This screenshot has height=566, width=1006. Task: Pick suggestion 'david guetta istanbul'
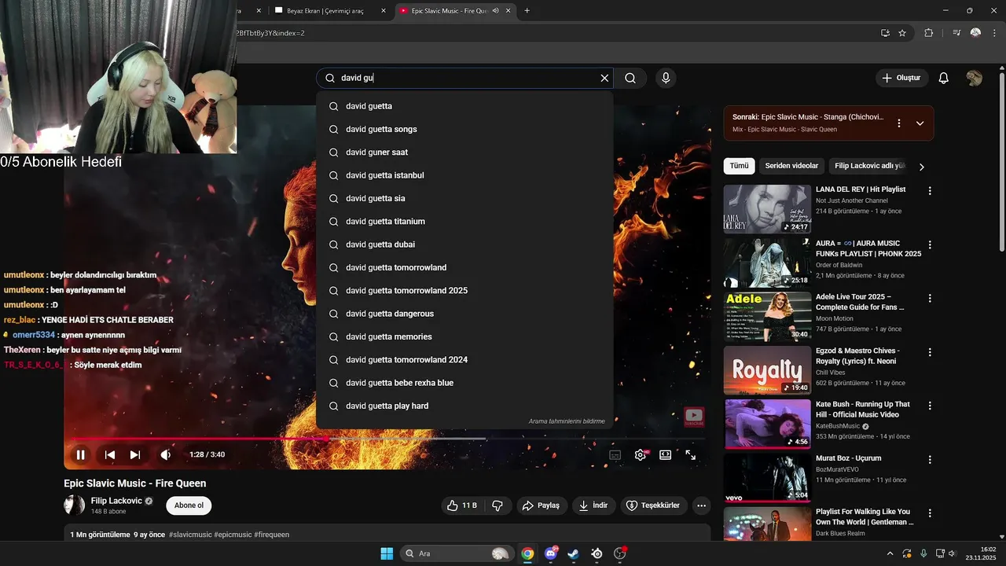(464, 175)
